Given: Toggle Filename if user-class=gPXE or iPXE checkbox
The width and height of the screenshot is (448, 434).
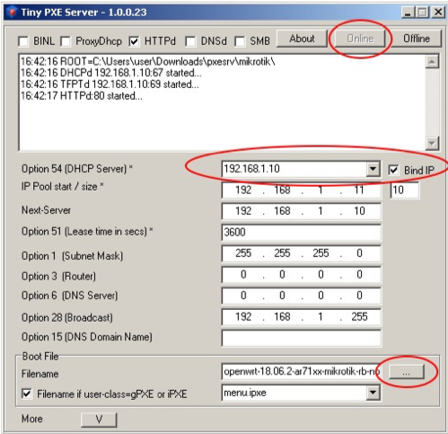Looking at the screenshot, I should 27,394.
